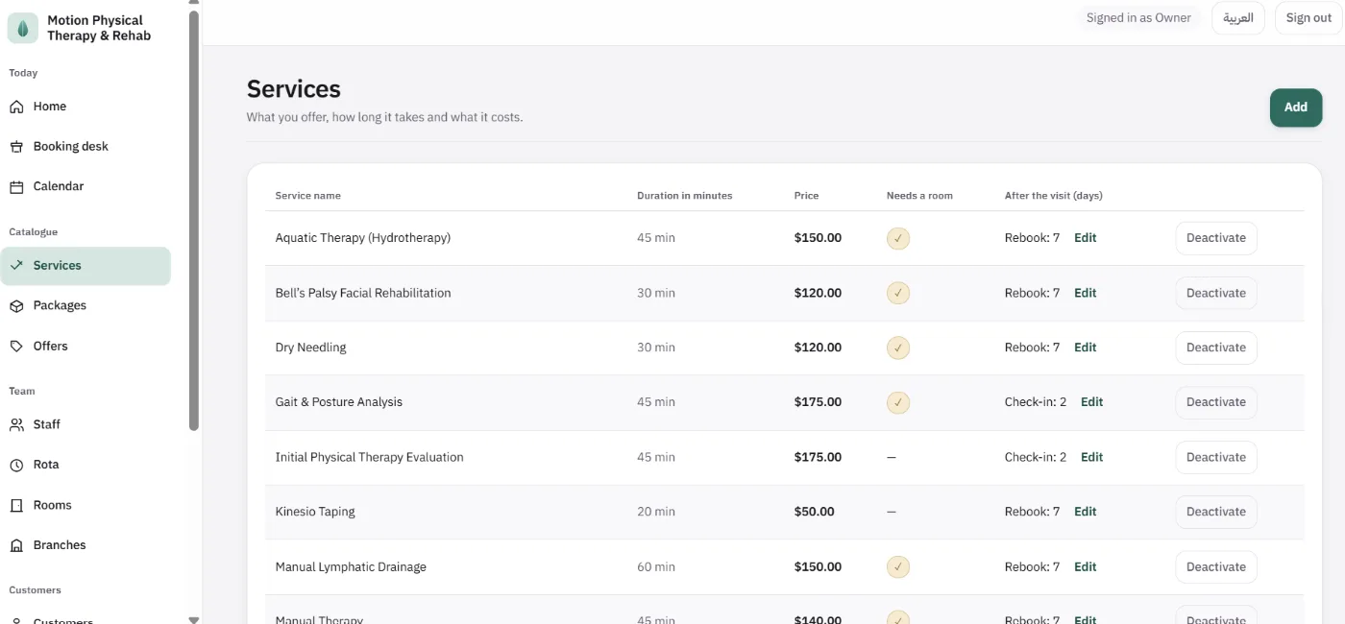Screen dimensions: 1345x624
Task: Deactivate Gait & Posture Analysis service
Action: pyautogui.click(x=1216, y=402)
